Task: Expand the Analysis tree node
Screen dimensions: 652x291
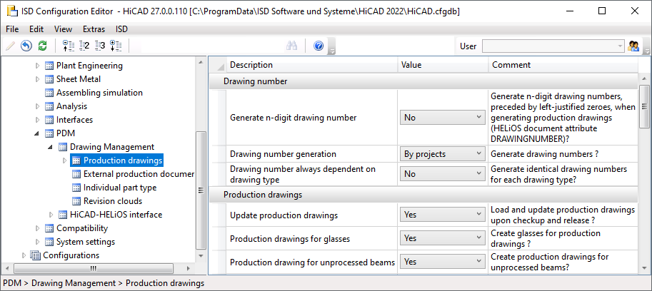Action: 37,106
